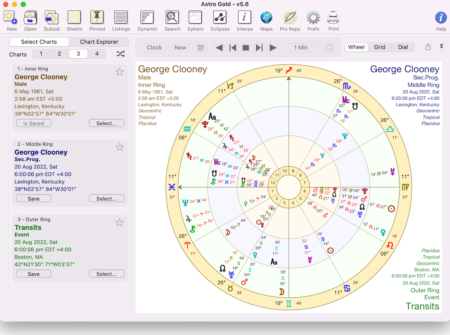Step forward with the play arrow

pos(273,48)
